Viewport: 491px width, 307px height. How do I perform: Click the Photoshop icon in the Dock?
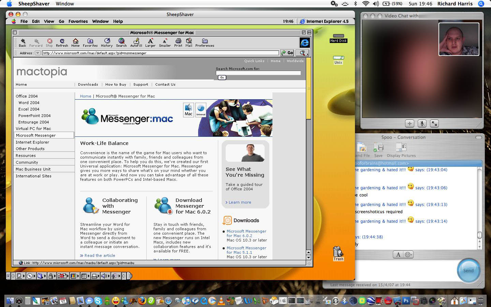pyautogui.click(x=406, y=301)
